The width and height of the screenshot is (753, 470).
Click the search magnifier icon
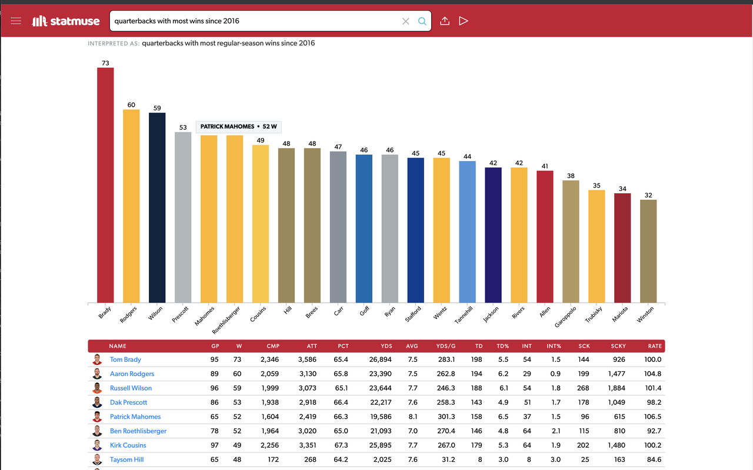422,21
